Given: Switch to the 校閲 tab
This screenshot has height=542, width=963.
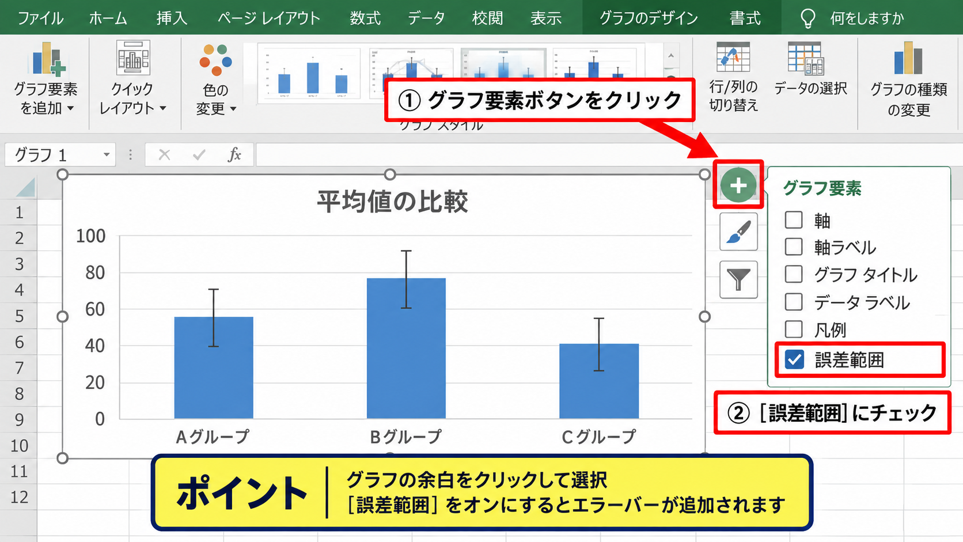Looking at the screenshot, I should point(487,18).
